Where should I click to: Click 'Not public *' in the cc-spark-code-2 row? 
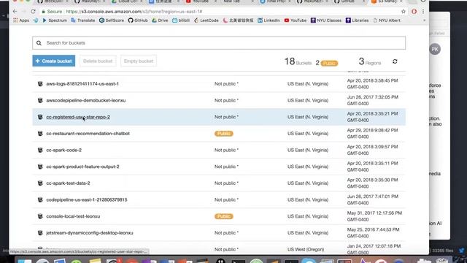226,150
